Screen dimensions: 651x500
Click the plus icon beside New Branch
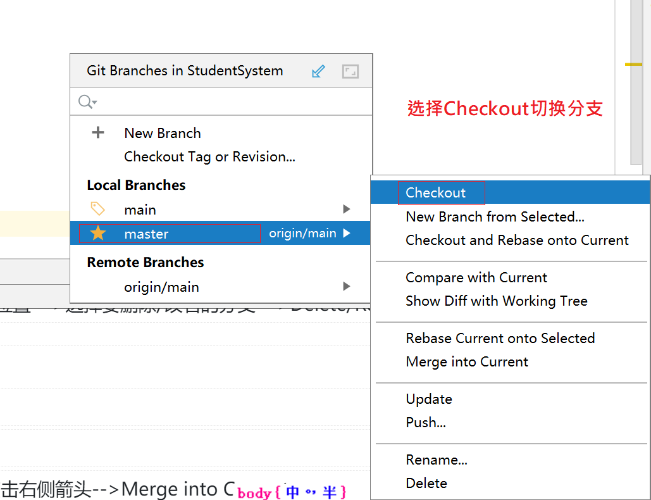tap(98, 133)
